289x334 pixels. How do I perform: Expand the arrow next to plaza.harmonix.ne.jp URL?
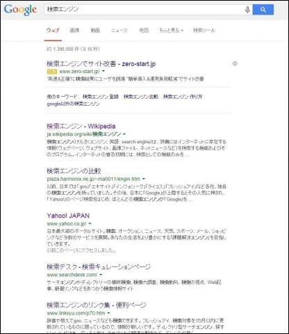144,179
